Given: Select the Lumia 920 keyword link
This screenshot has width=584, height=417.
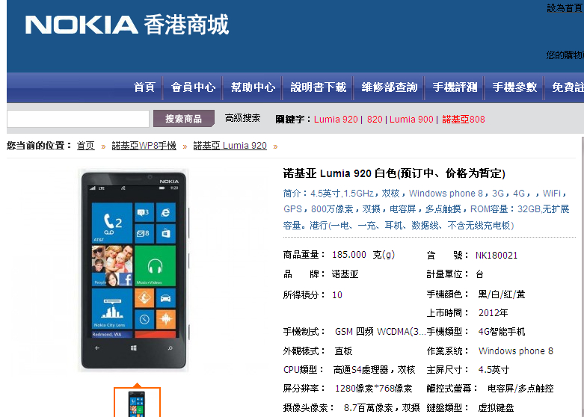Looking at the screenshot, I should pyautogui.click(x=336, y=120).
